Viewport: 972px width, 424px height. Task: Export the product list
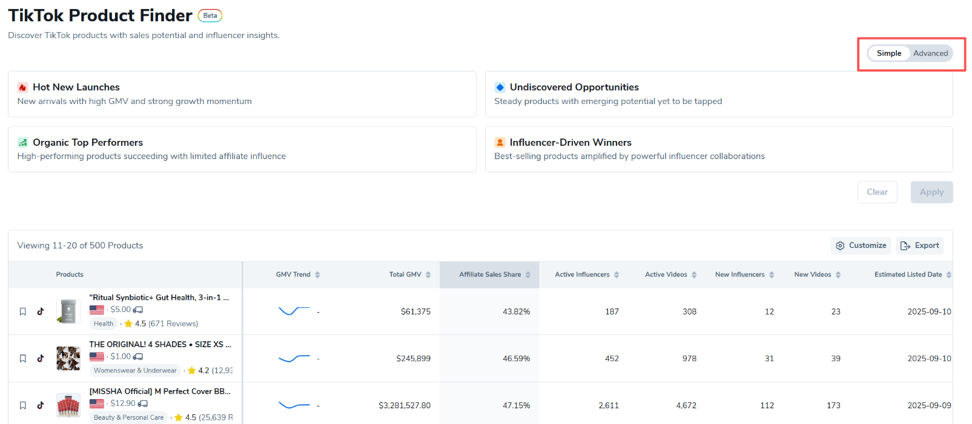pos(919,246)
